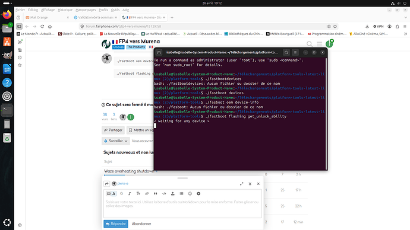The height and width of the screenshot is (230, 410).
Task: Switch the reply composer to full screen
Action: click(x=242, y=184)
